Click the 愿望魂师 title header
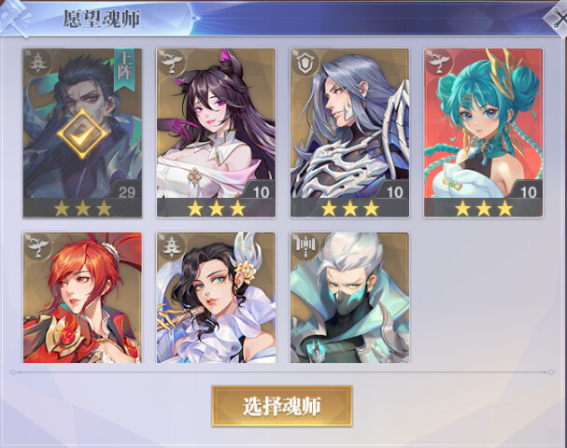The width and height of the screenshot is (567, 448). 102,19
